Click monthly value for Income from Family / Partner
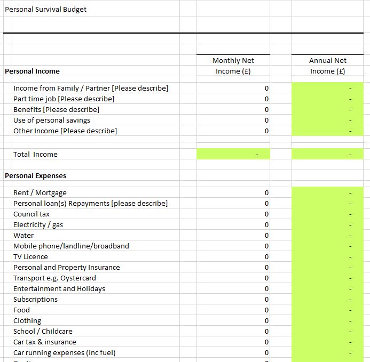The image size is (370, 362). (233, 88)
